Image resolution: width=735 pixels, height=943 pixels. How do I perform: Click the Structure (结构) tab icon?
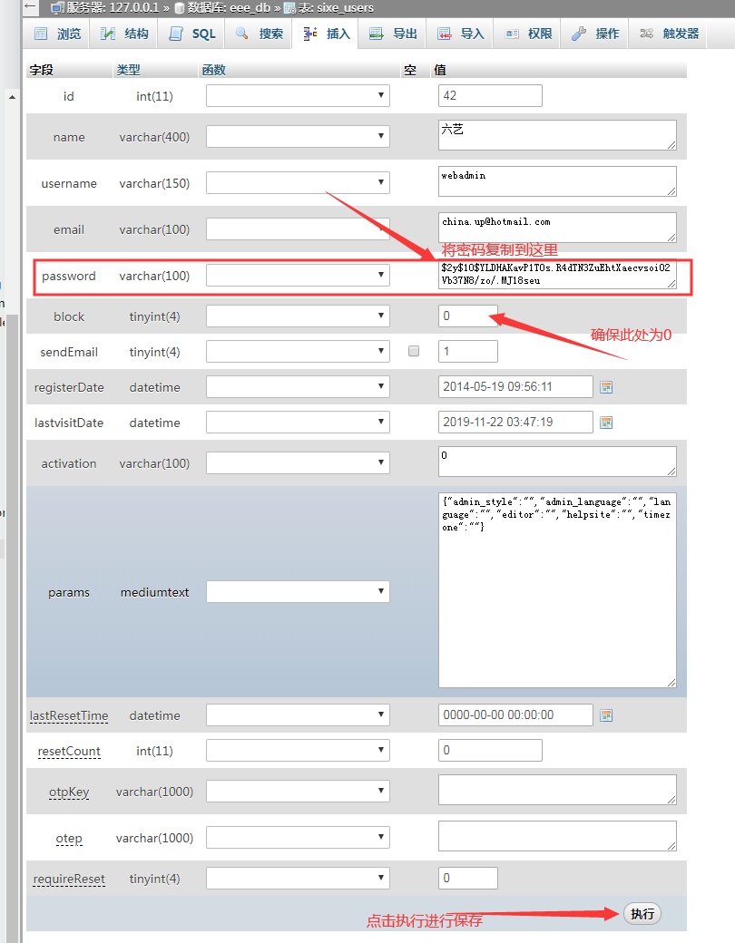(108, 34)
